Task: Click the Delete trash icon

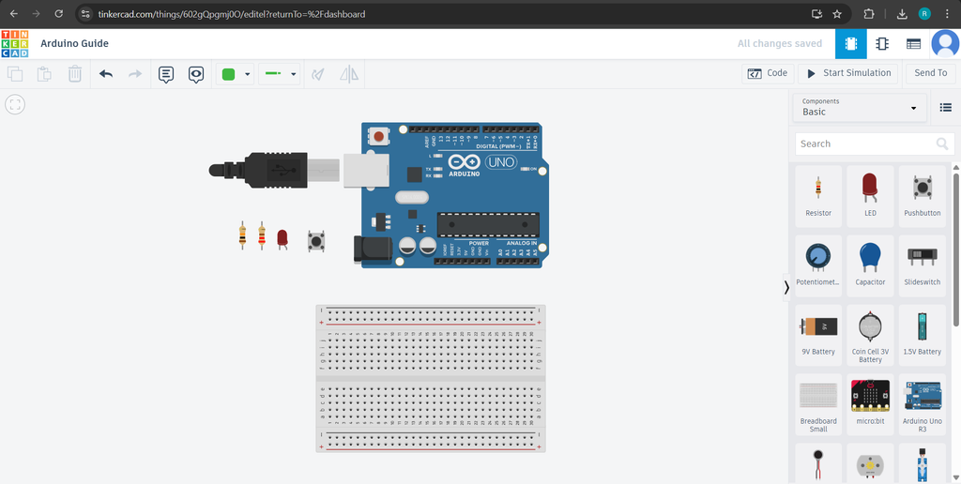Action: point(75,74)
